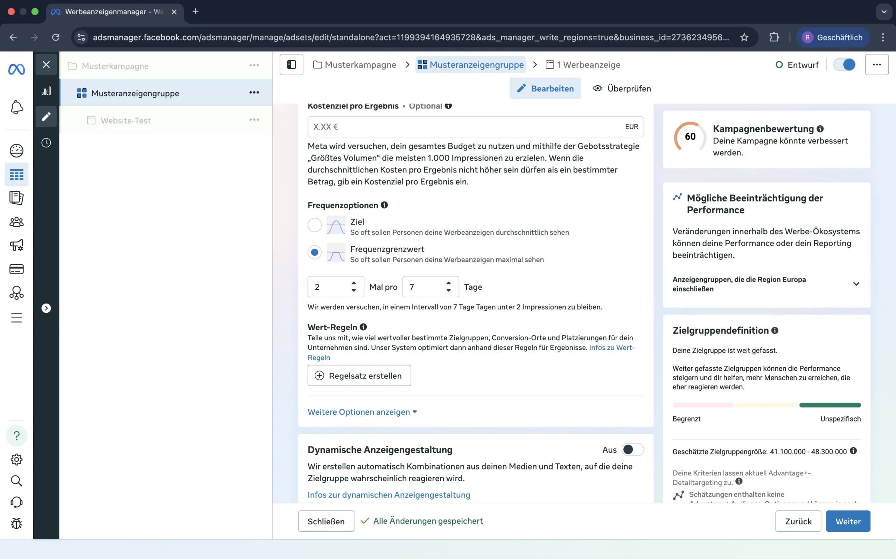Select the Ziel frequency radio button

315,225
